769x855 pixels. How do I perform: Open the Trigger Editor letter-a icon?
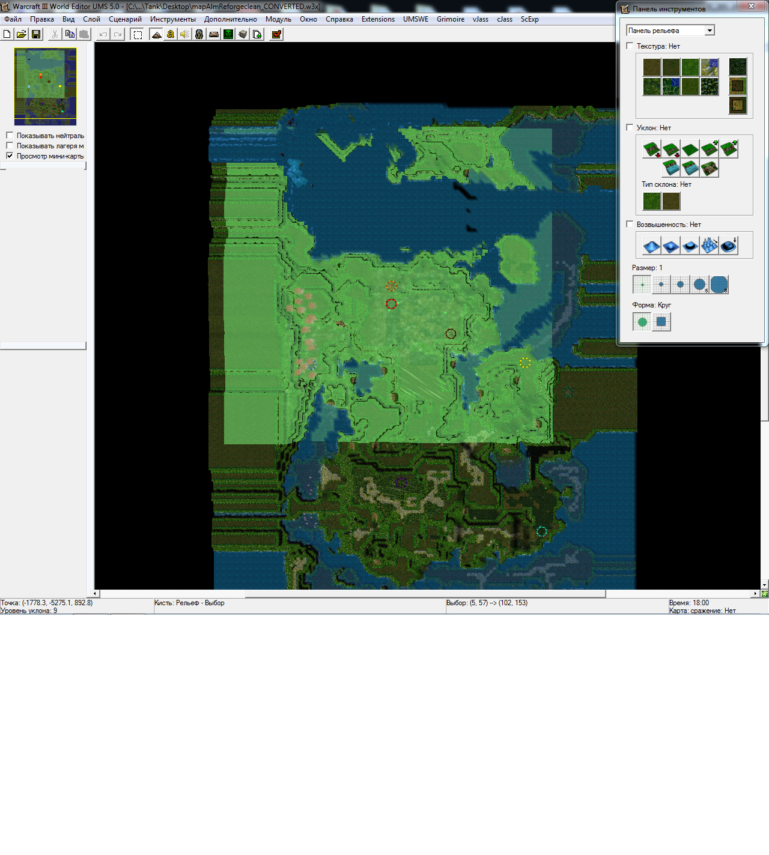click(x=171, y=34)
